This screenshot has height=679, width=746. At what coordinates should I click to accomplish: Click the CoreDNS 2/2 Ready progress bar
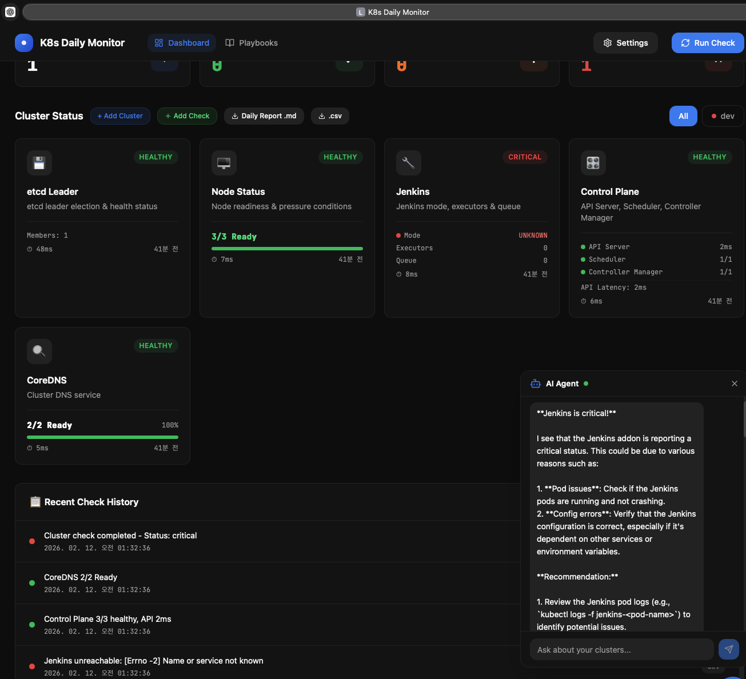point(102,437)
